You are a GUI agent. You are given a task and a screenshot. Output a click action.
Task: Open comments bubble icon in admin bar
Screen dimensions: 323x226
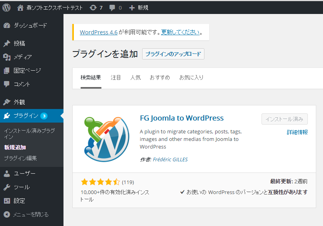pos(112,8)
